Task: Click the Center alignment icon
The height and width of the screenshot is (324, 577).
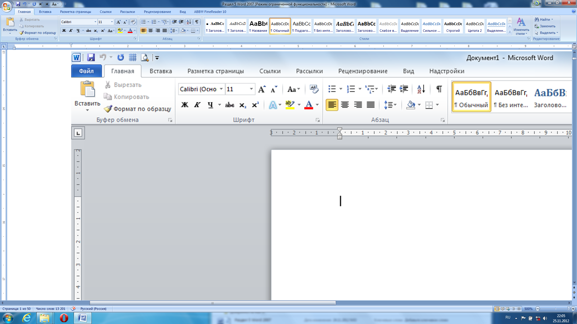Action: coord(345,104)
